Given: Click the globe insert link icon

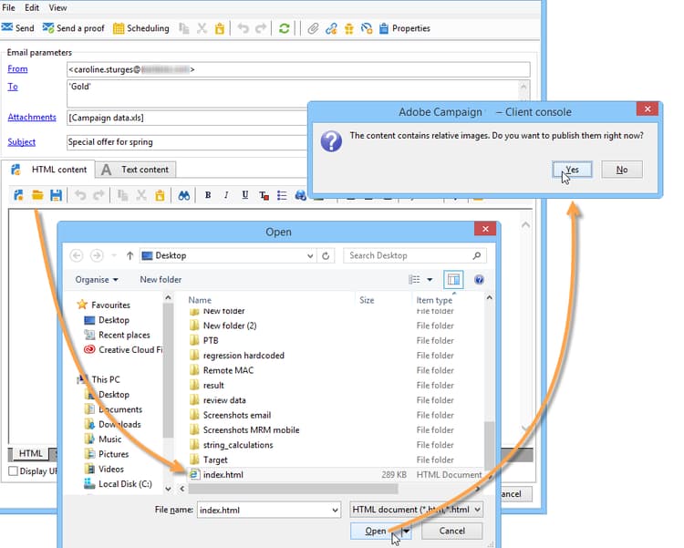Looking at the screenshot, I should 301,195.
